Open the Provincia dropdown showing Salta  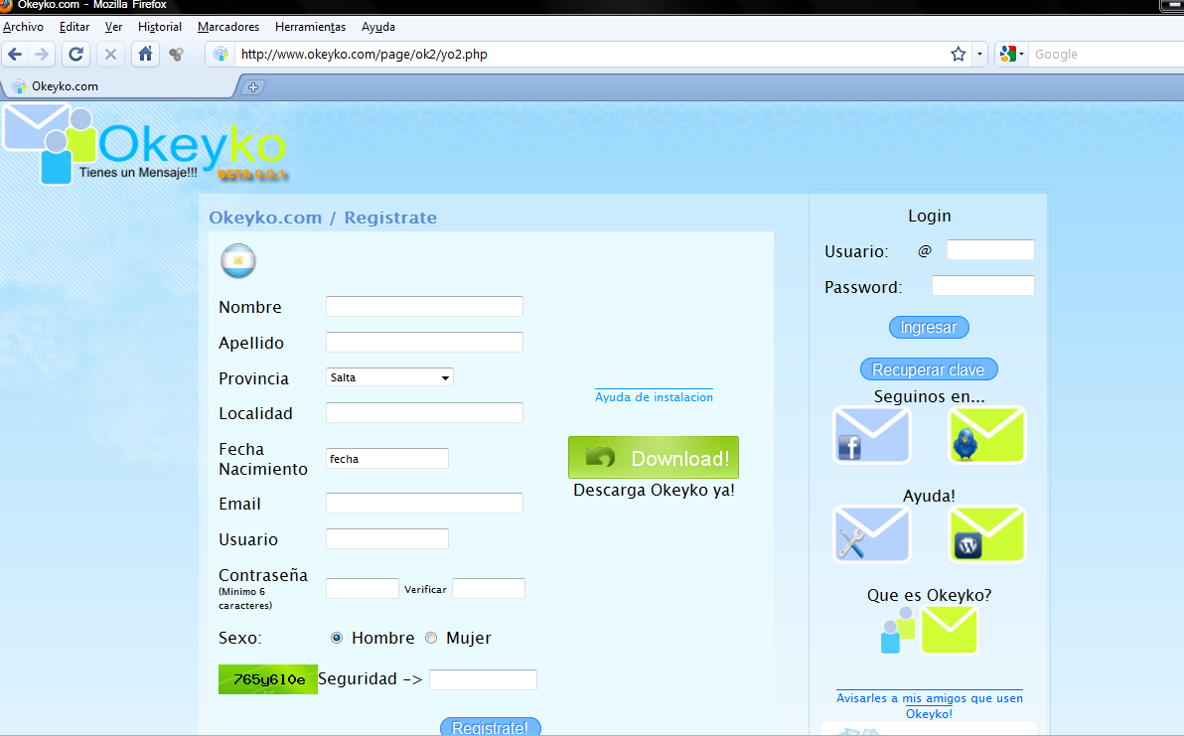point(389,377)
